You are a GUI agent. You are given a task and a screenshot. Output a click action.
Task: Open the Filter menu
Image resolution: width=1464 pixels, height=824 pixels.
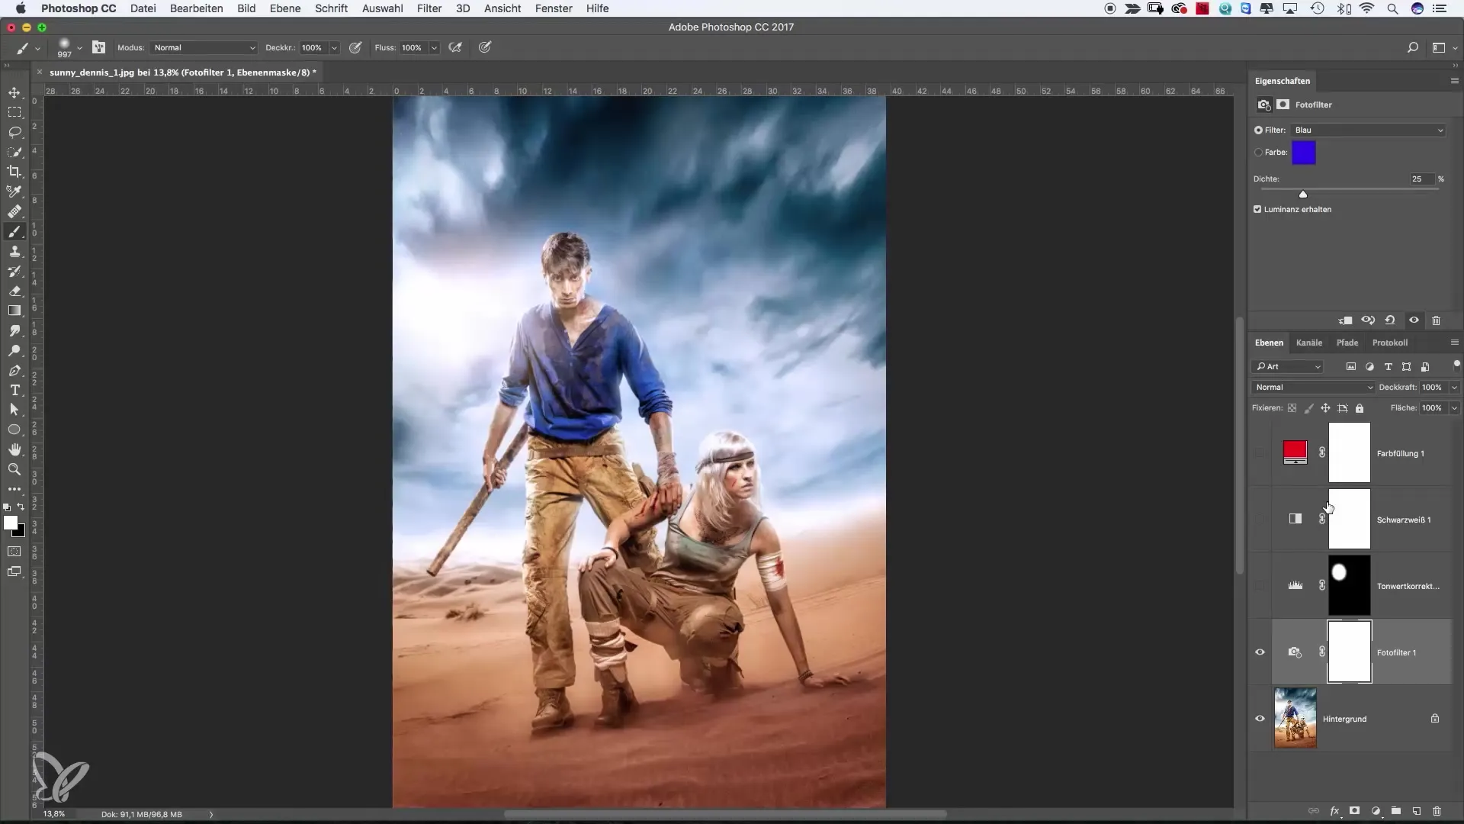[x=429, y=8]
